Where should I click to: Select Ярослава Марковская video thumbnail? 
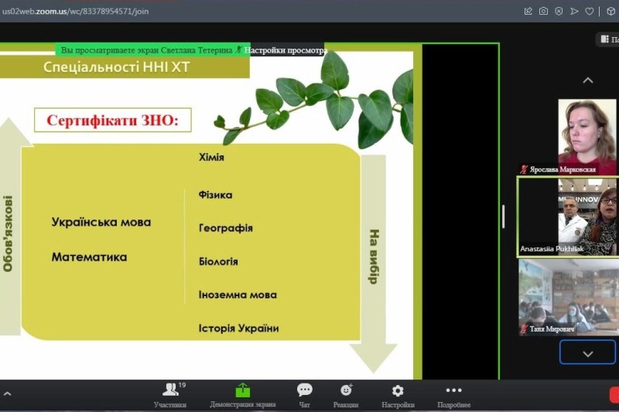coord(587,137)
